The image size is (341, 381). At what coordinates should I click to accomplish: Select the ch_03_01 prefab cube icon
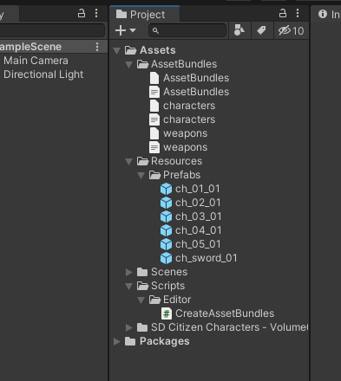(167, 216)
